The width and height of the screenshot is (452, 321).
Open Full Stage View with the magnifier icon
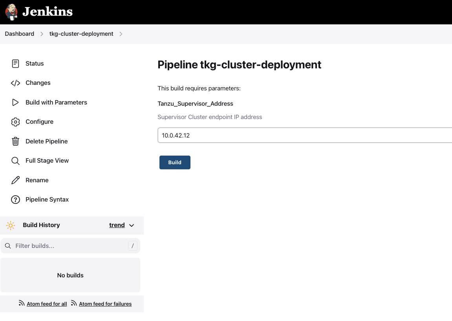15,160
